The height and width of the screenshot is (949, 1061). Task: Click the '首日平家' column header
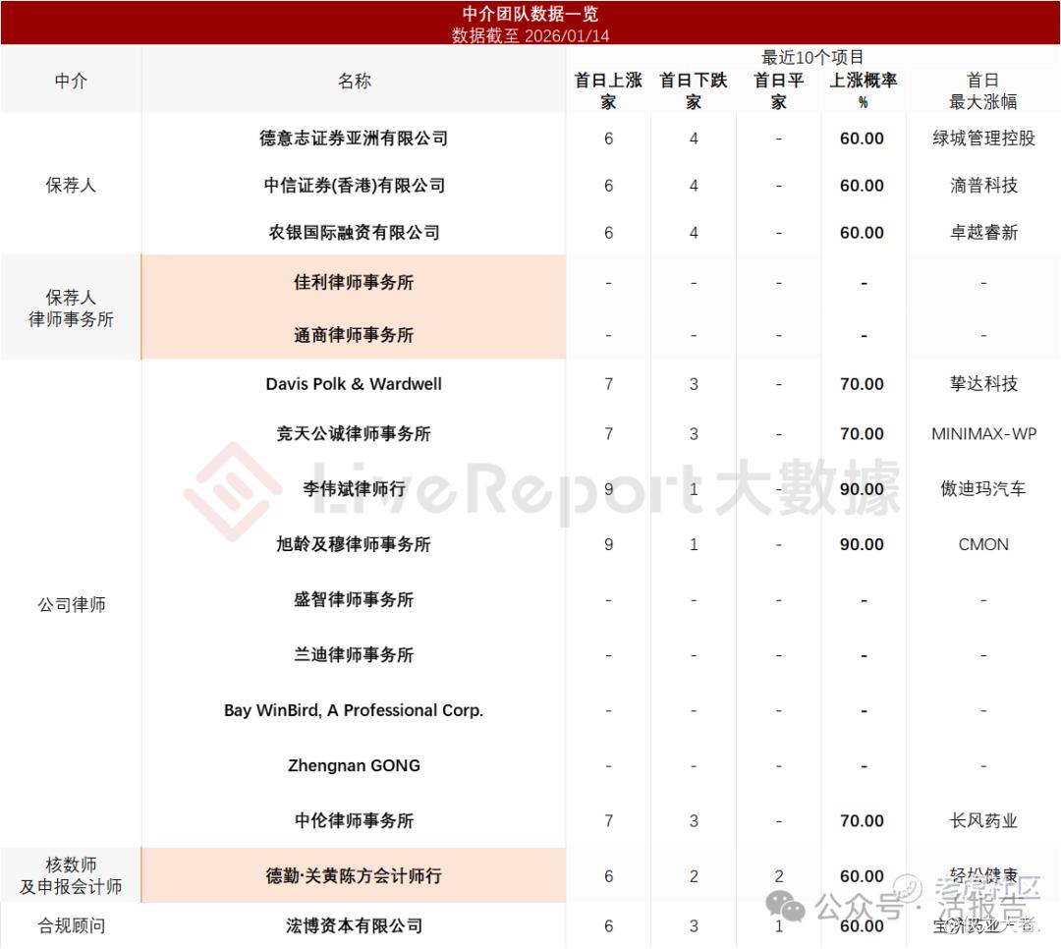pyautogui.click(x=779, y=90)
